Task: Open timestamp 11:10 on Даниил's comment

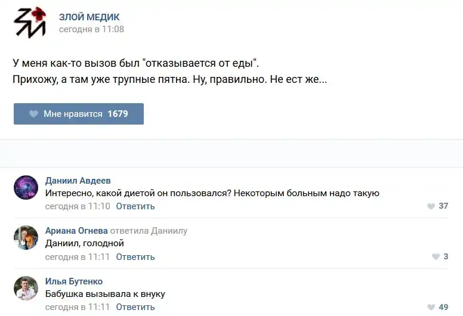Action: coord(78,206)
